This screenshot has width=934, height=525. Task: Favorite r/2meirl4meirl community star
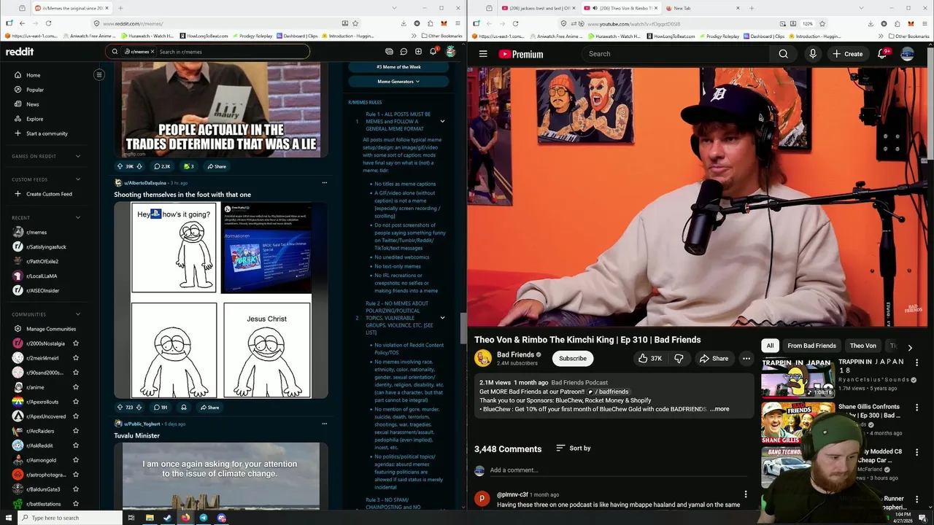(x=76, y=358)
